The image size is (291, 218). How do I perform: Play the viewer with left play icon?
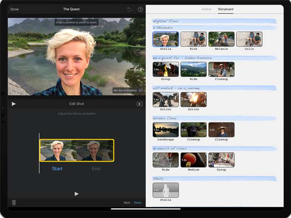(14, 104)
